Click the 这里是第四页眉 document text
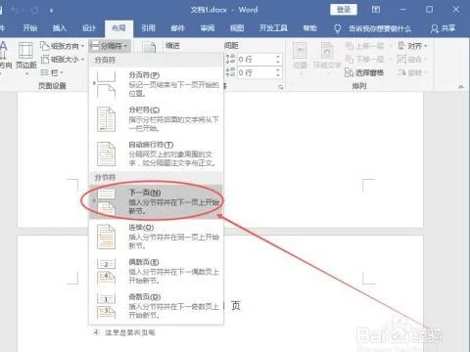The image size is (470, 352). tap(129, 332)
